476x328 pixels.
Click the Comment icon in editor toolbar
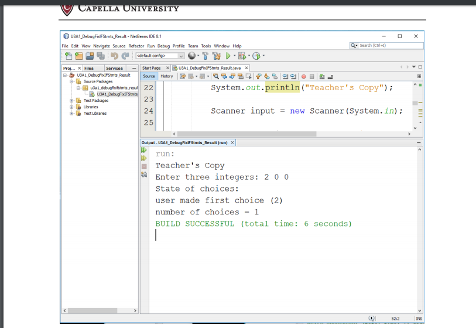point(322,76)
